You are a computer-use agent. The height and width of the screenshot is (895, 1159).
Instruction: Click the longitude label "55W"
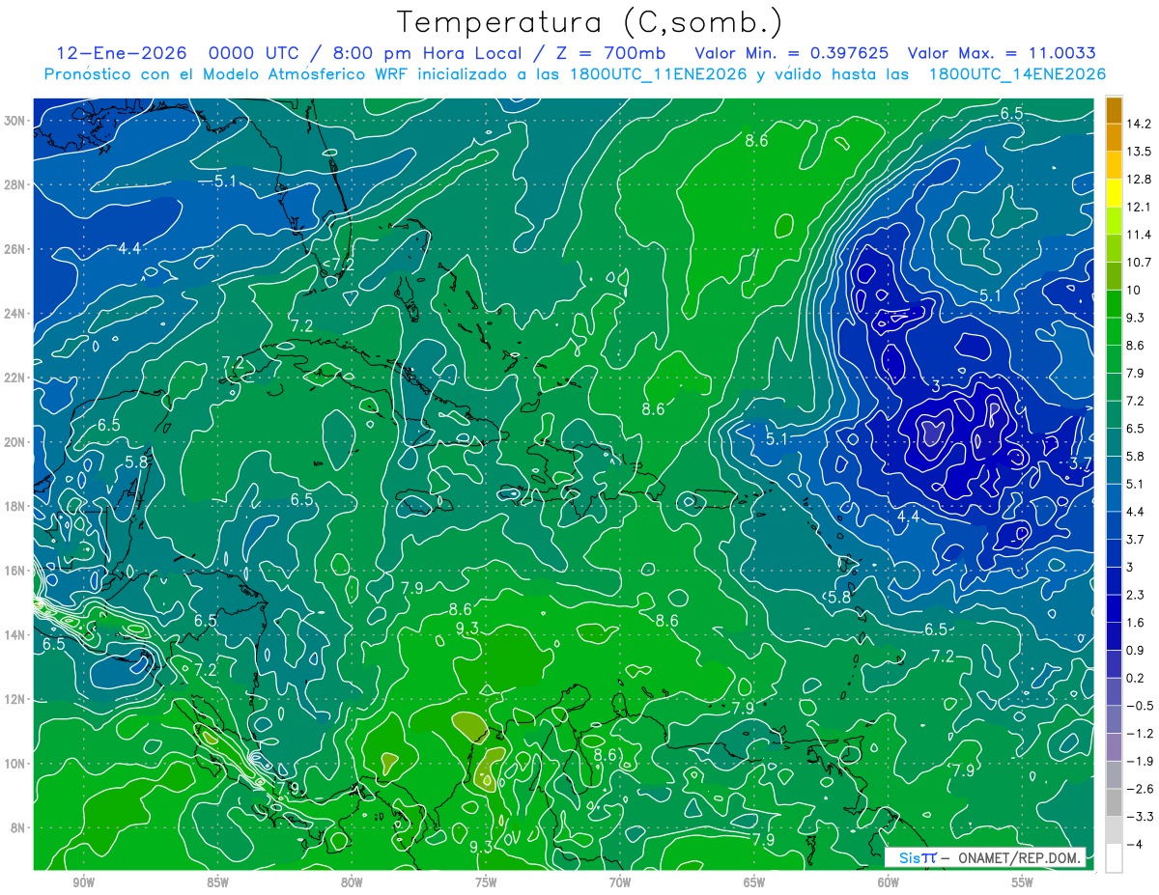click(x=1023, y=882)
